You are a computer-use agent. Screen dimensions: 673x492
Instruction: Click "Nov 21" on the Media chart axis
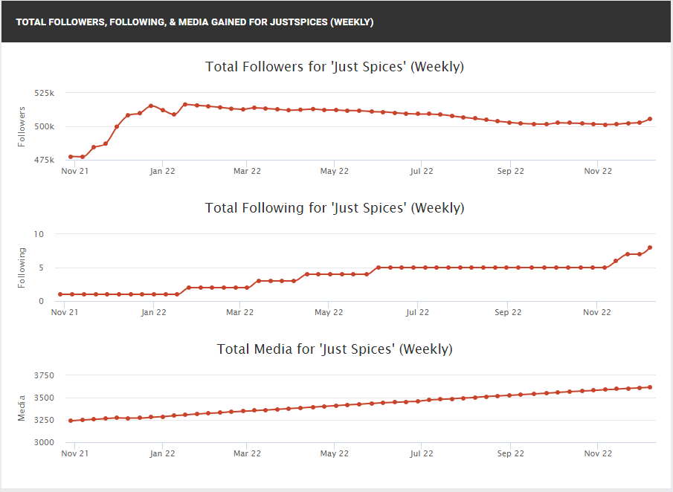pyautogui.click(x=74, y=453)
